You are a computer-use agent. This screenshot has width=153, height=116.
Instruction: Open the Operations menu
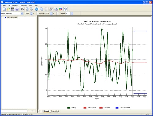click(24, 6)
